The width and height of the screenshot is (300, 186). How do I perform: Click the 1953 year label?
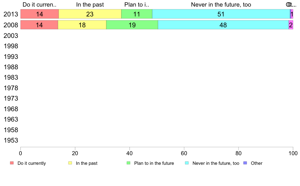point(11,140)
